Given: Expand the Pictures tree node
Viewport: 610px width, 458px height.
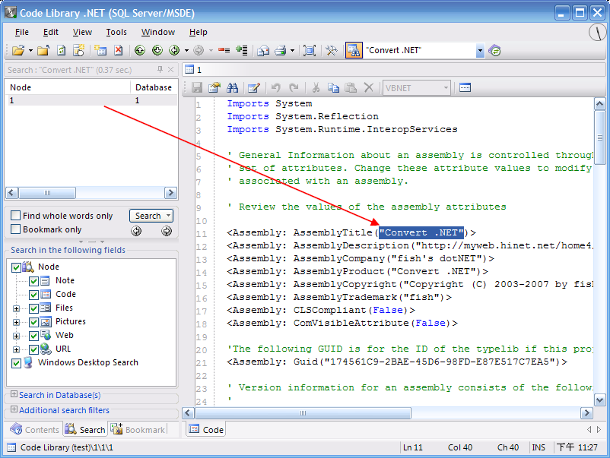Looking at the screenshot, I should (x=16, y=323).
